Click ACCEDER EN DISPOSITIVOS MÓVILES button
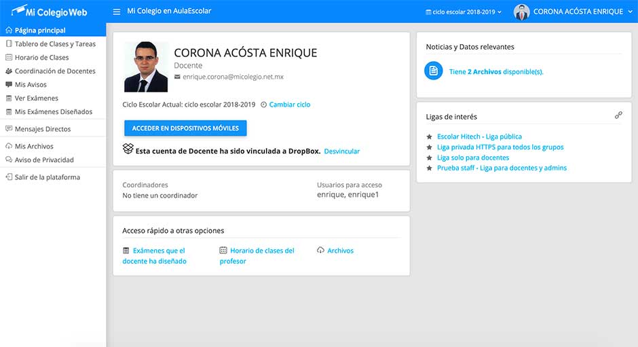Viewport: 638px width, 347px height. (x=185, y=128)
